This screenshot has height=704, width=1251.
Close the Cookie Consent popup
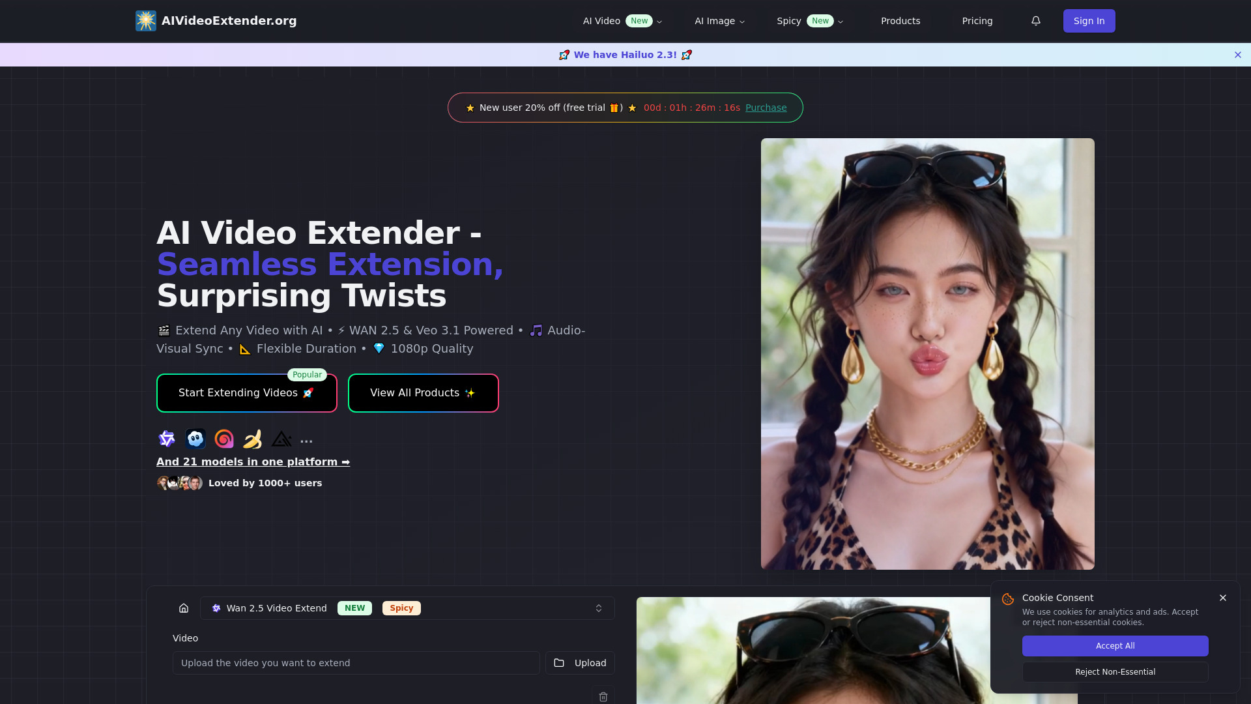click(1223, 598)
